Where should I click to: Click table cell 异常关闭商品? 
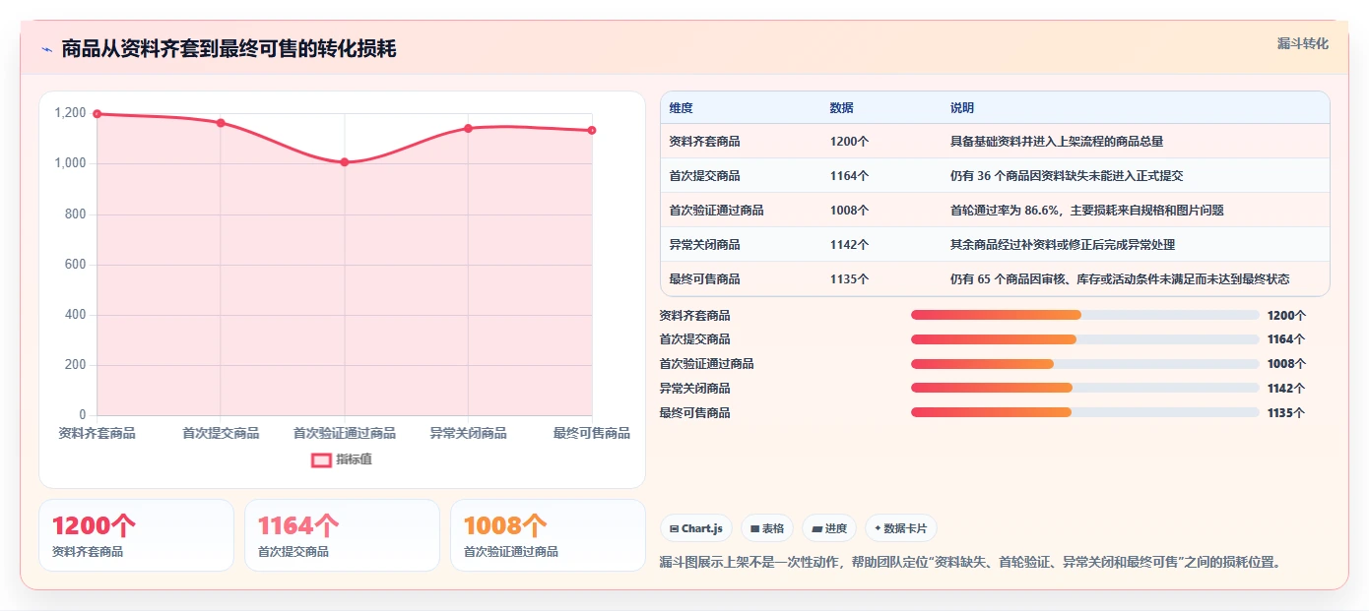[x=704, y=245]
